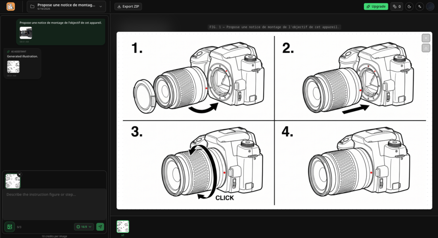Open the 16:9 aspect ratio dropdown

[84, 227]
